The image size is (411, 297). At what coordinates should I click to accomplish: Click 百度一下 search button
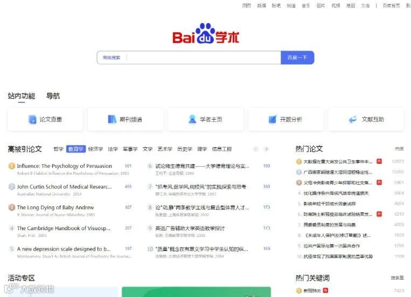pos(297,58)
